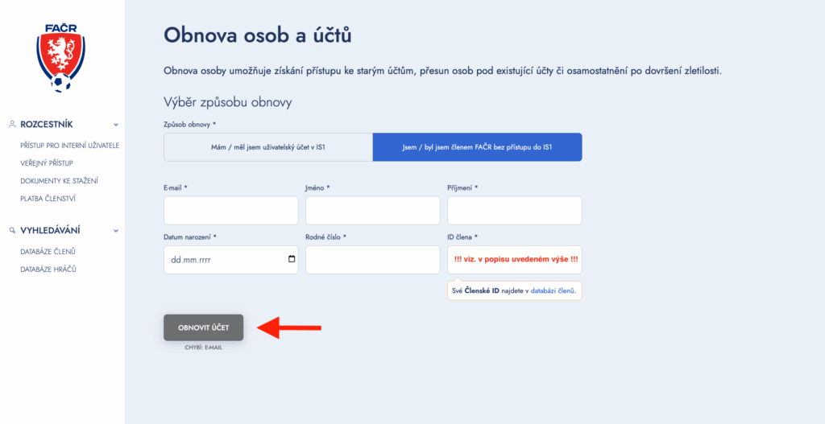The height and width of the screenshot is (424, 825).
Task: Click the Příjmení text field
Action: coord(514,211)
